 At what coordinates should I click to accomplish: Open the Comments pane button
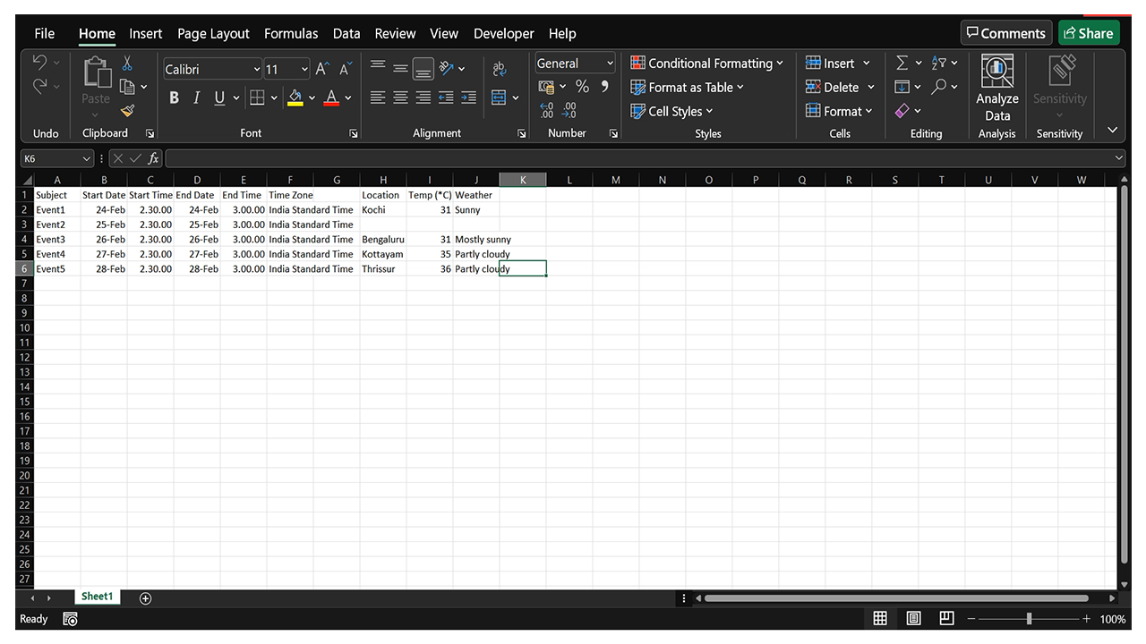1006,33
